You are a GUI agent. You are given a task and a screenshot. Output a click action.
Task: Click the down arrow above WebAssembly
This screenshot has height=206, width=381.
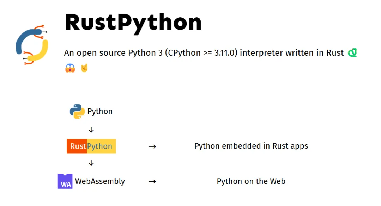pos(91,163)
